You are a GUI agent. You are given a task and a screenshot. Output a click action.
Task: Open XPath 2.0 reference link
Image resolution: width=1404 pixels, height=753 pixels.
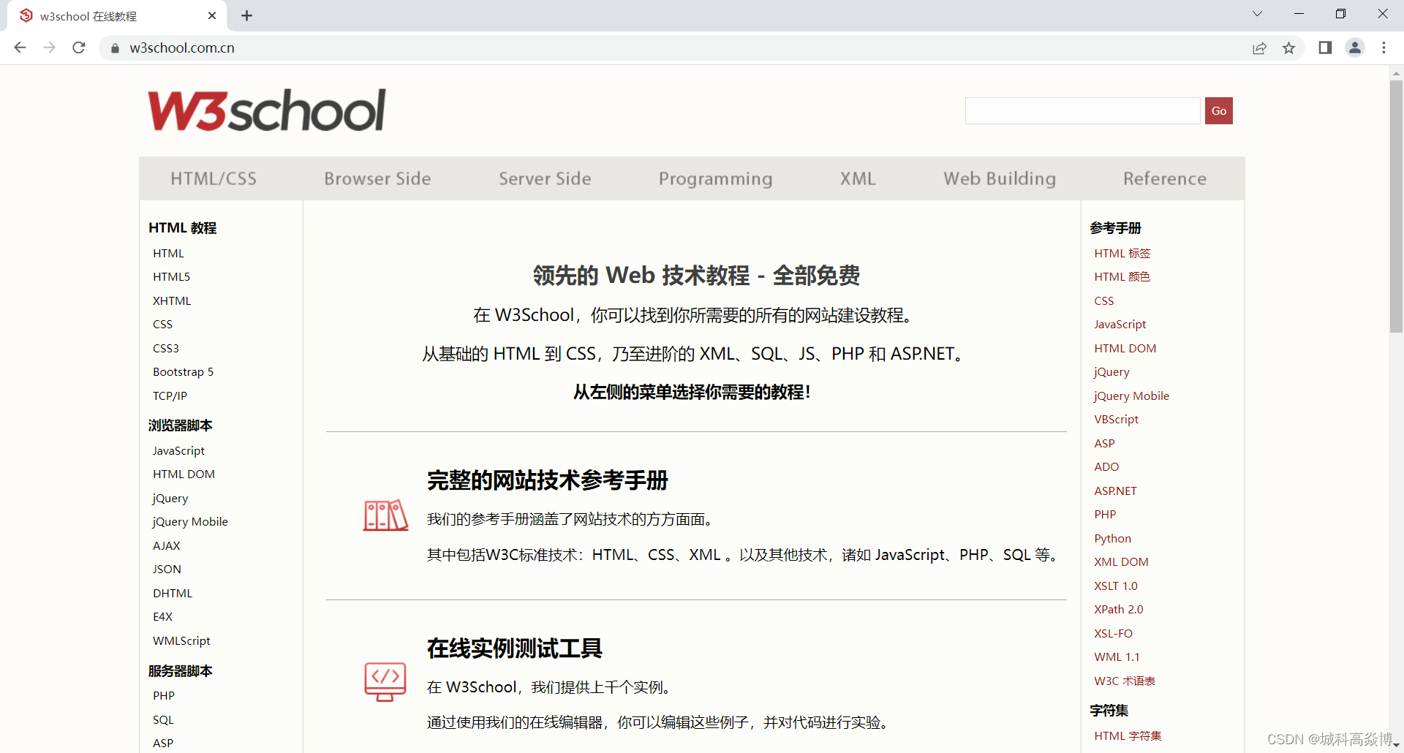click(1119, 609)
